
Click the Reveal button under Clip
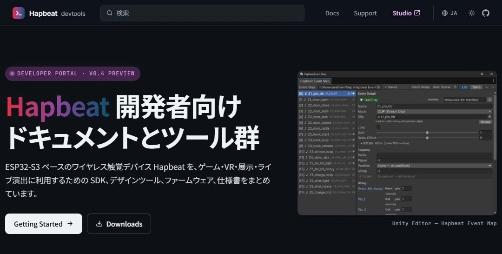tap(485, 122)
